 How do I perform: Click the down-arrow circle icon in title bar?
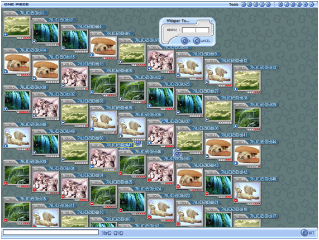click(x=305, y=4)
